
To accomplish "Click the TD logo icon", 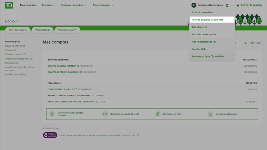I will tap(9, 5).
